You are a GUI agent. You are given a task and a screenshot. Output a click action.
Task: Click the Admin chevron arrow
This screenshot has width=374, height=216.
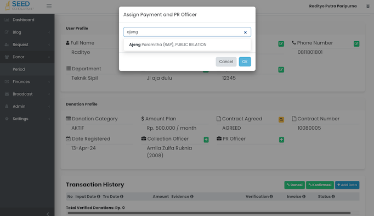(x=49, y=107)
